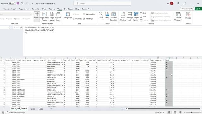The width and height of the screenshot is (202, 114).
Task: Open the Navigation pane
Action: click(68, 16)
